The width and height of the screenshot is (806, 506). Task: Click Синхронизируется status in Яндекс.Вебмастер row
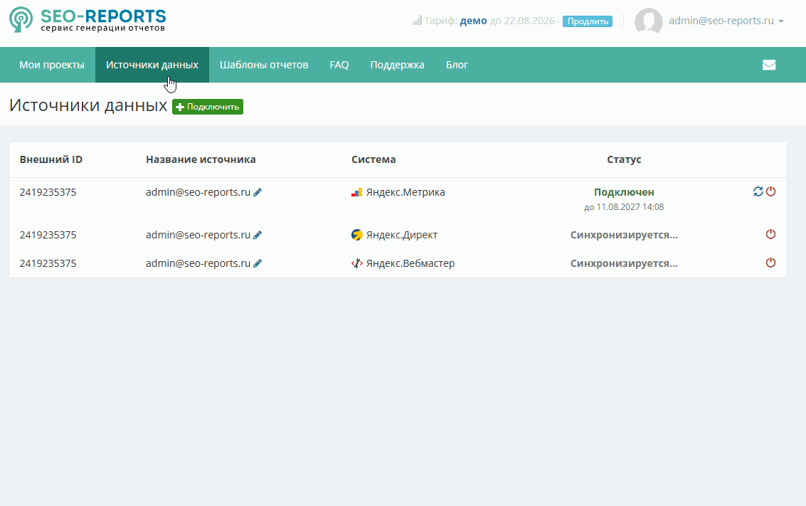(624, 263)
